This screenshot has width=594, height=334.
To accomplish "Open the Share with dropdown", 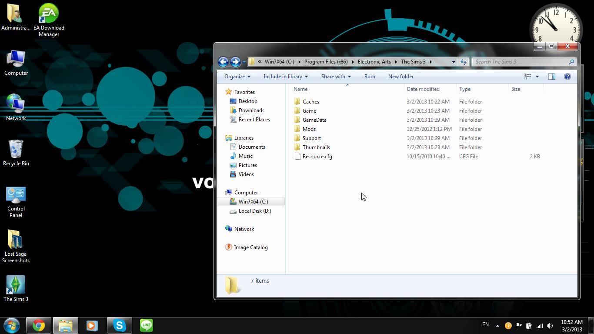I will pos(336,77).
